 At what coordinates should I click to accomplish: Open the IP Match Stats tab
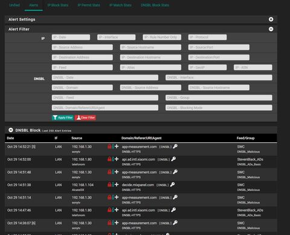(120, 5)
